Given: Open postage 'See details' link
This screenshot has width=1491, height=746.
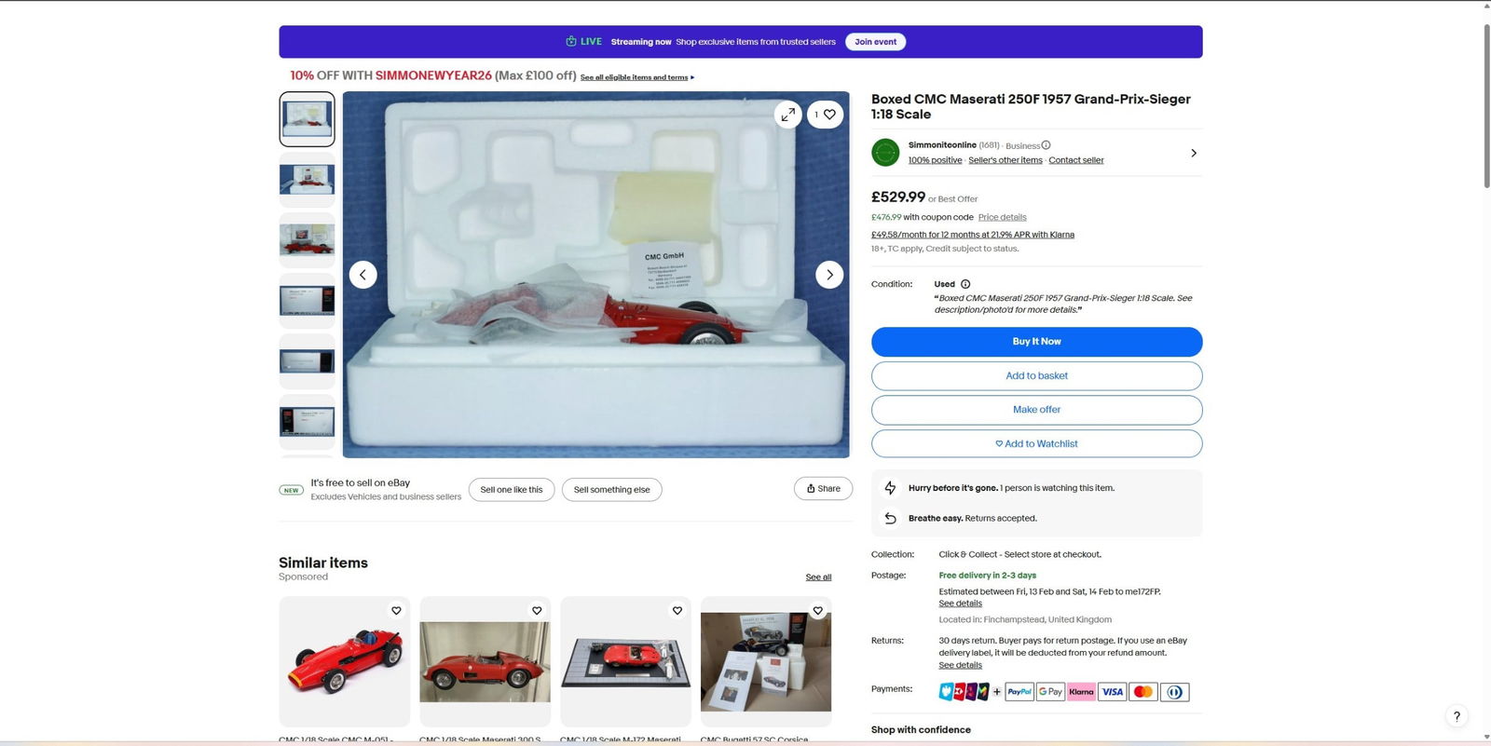Looking at the screenshot, I should coord(960,604).
